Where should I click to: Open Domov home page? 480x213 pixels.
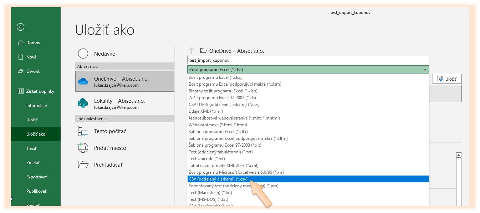coord(33,43)
